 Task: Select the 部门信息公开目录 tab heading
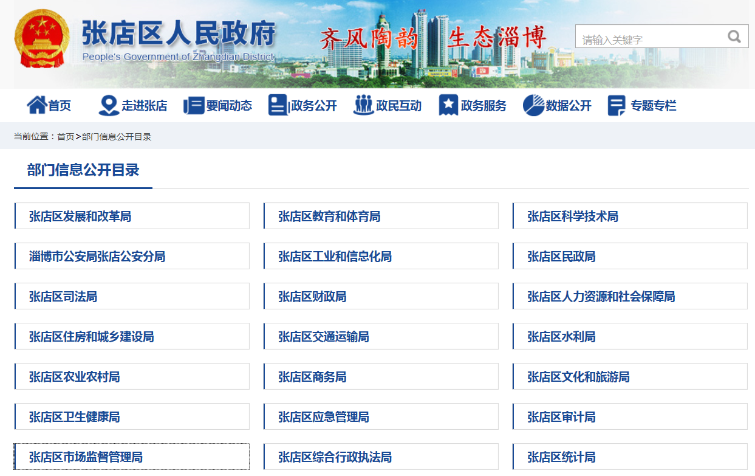pyautogui.click(x=83, y=170)
